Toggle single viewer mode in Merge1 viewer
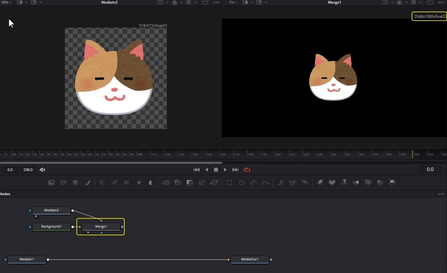Image resolution: width=447 pixels, height=273 pixels. click(430, 3)
